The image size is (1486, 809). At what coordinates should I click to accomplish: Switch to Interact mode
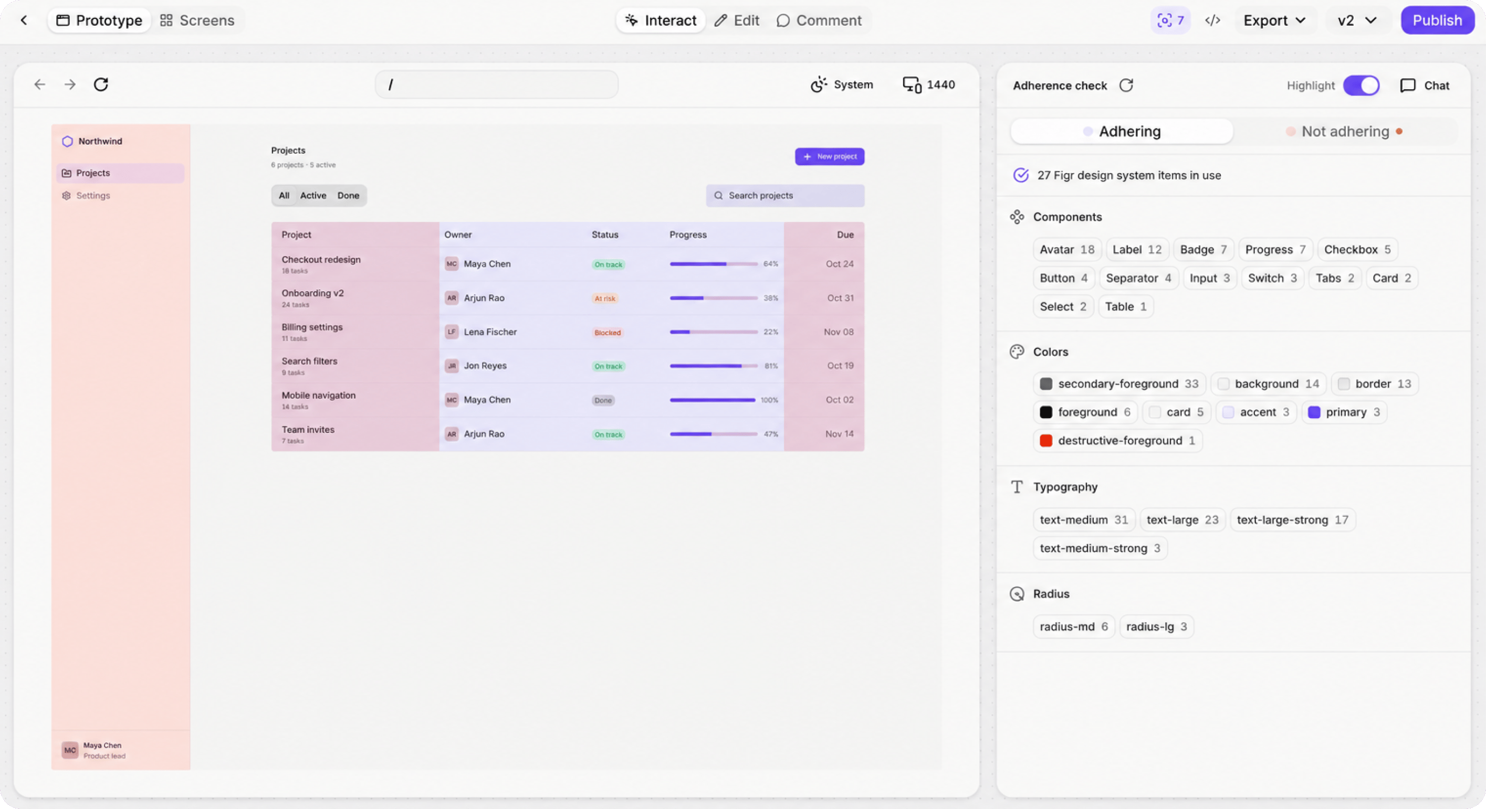tap(661, 20)
